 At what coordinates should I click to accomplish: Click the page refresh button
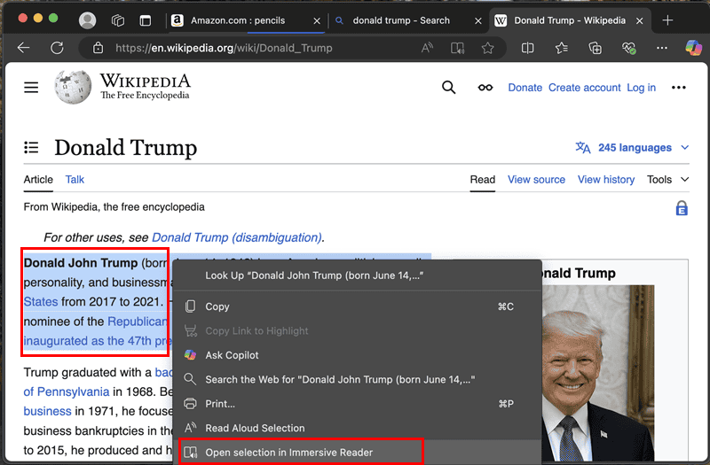(x=57, y=48)
